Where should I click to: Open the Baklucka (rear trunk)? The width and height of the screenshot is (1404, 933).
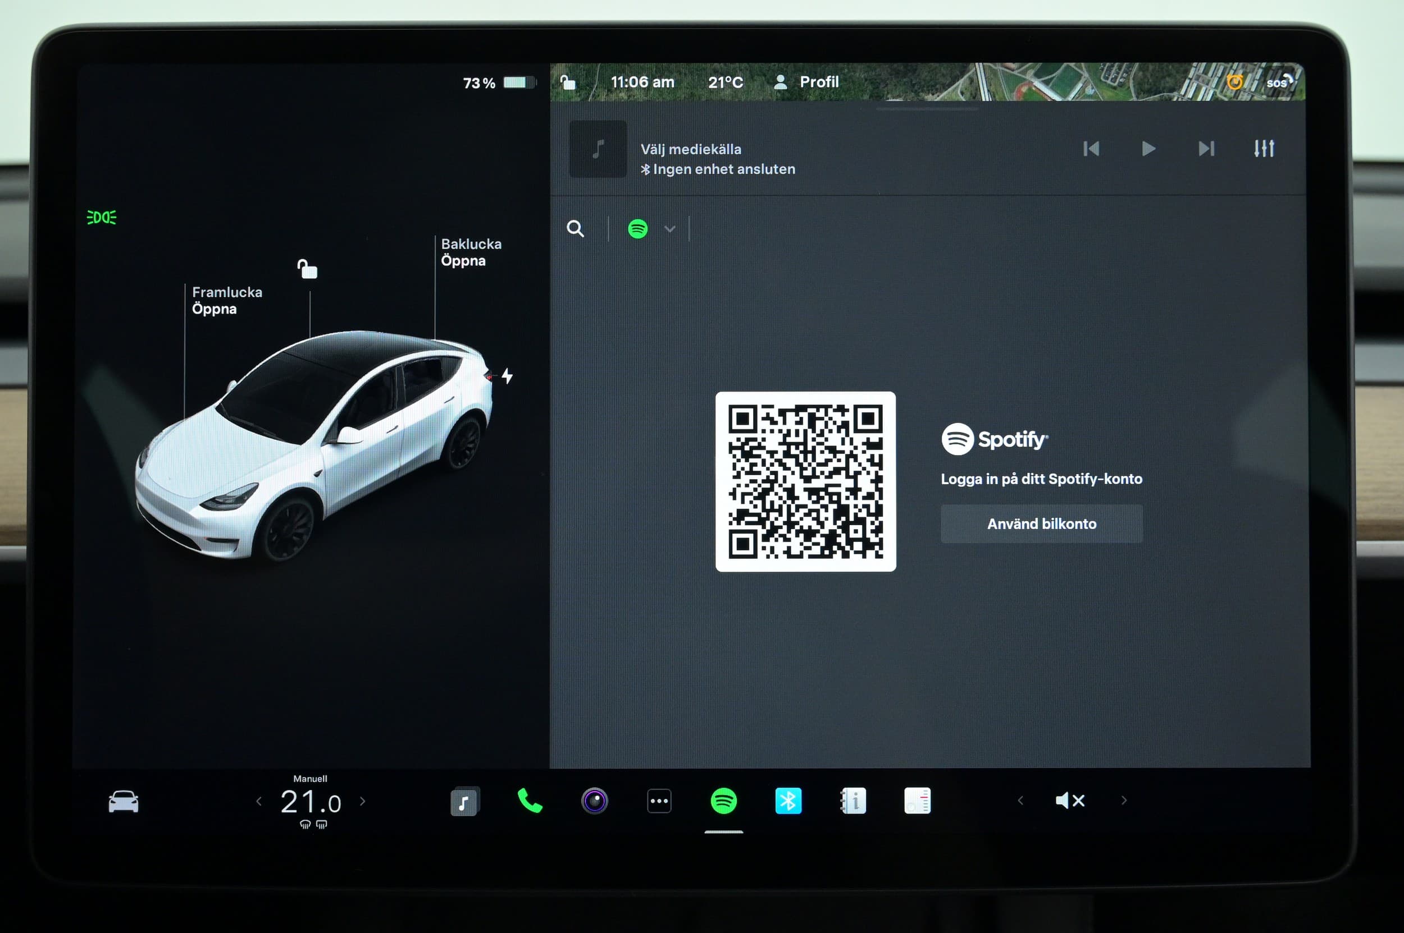point(471,252)
